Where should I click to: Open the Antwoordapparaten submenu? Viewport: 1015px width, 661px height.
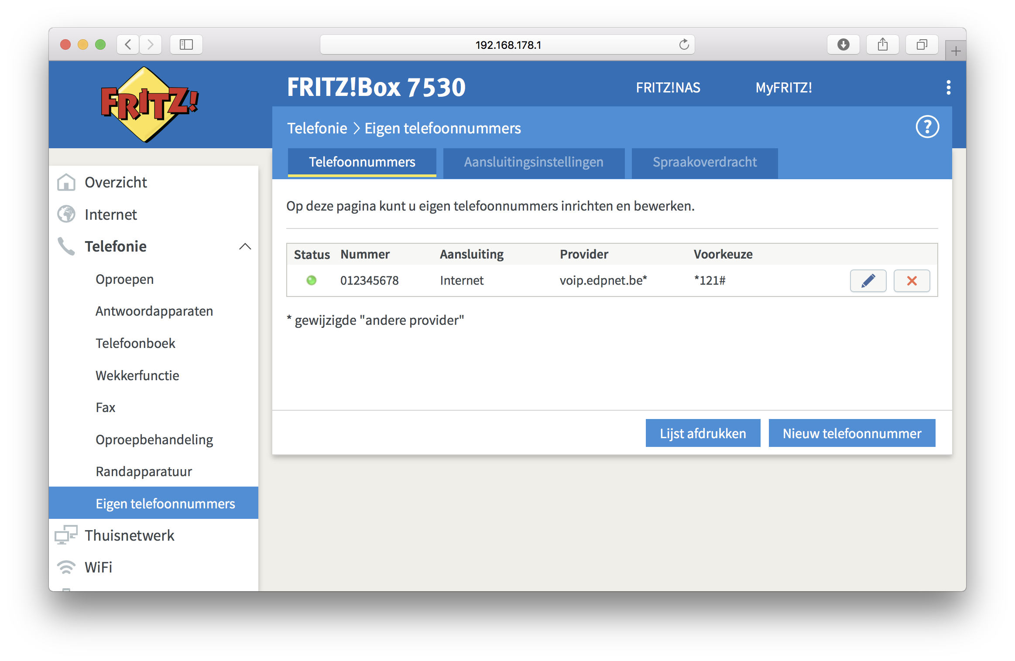(154, 311)
